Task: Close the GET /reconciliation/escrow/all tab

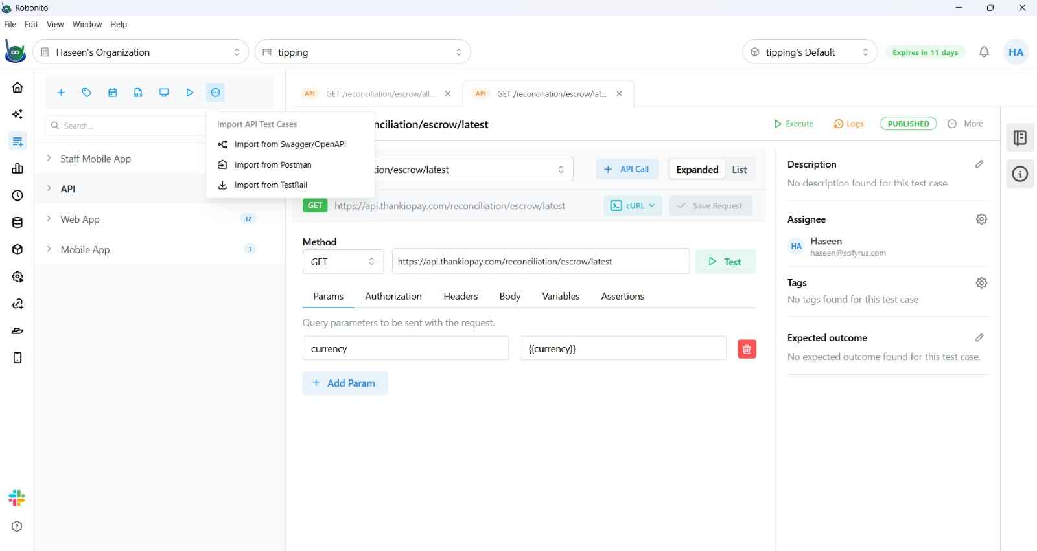Action: (x=447, y=94)
